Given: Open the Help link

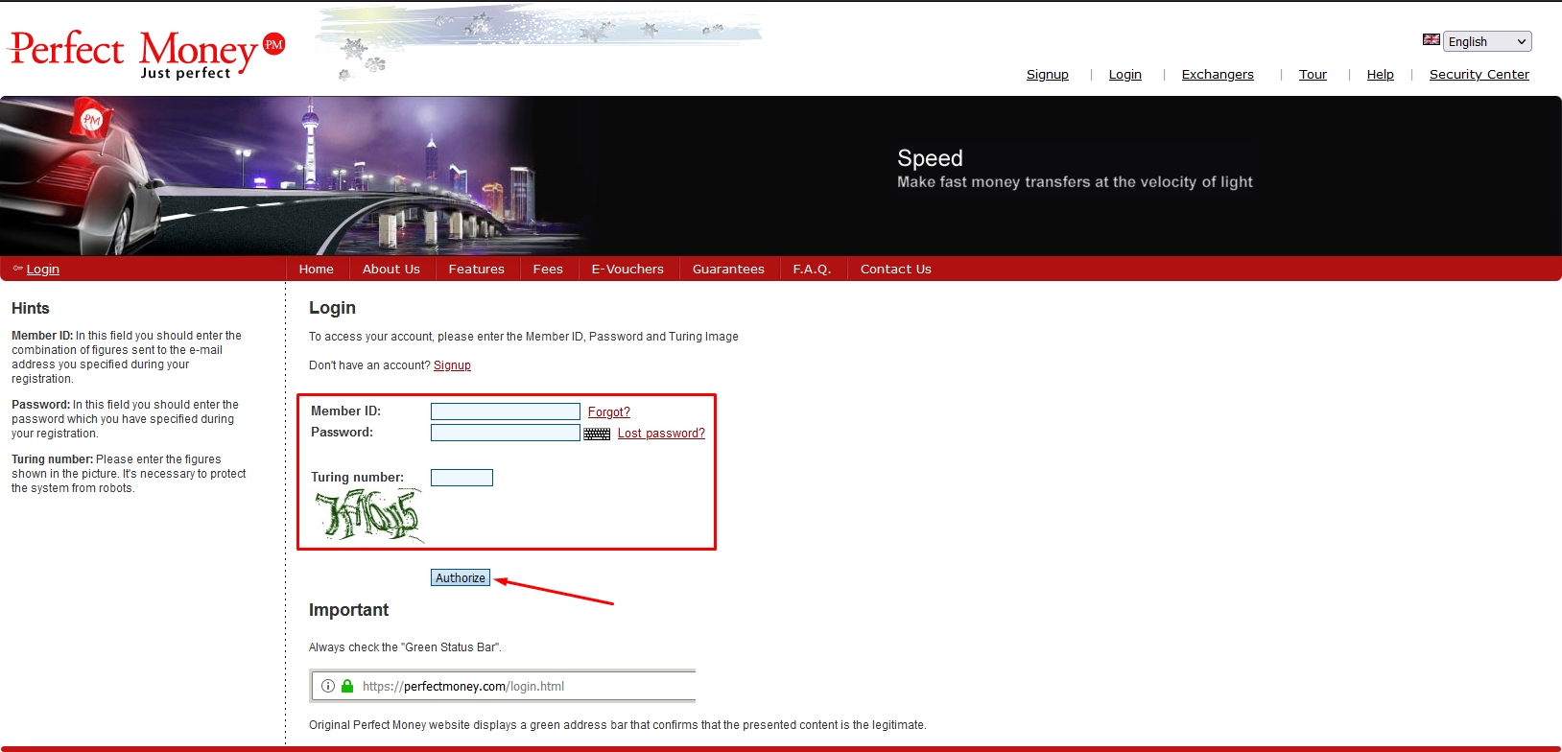Looking at the screenshot, I should 1380,75.
